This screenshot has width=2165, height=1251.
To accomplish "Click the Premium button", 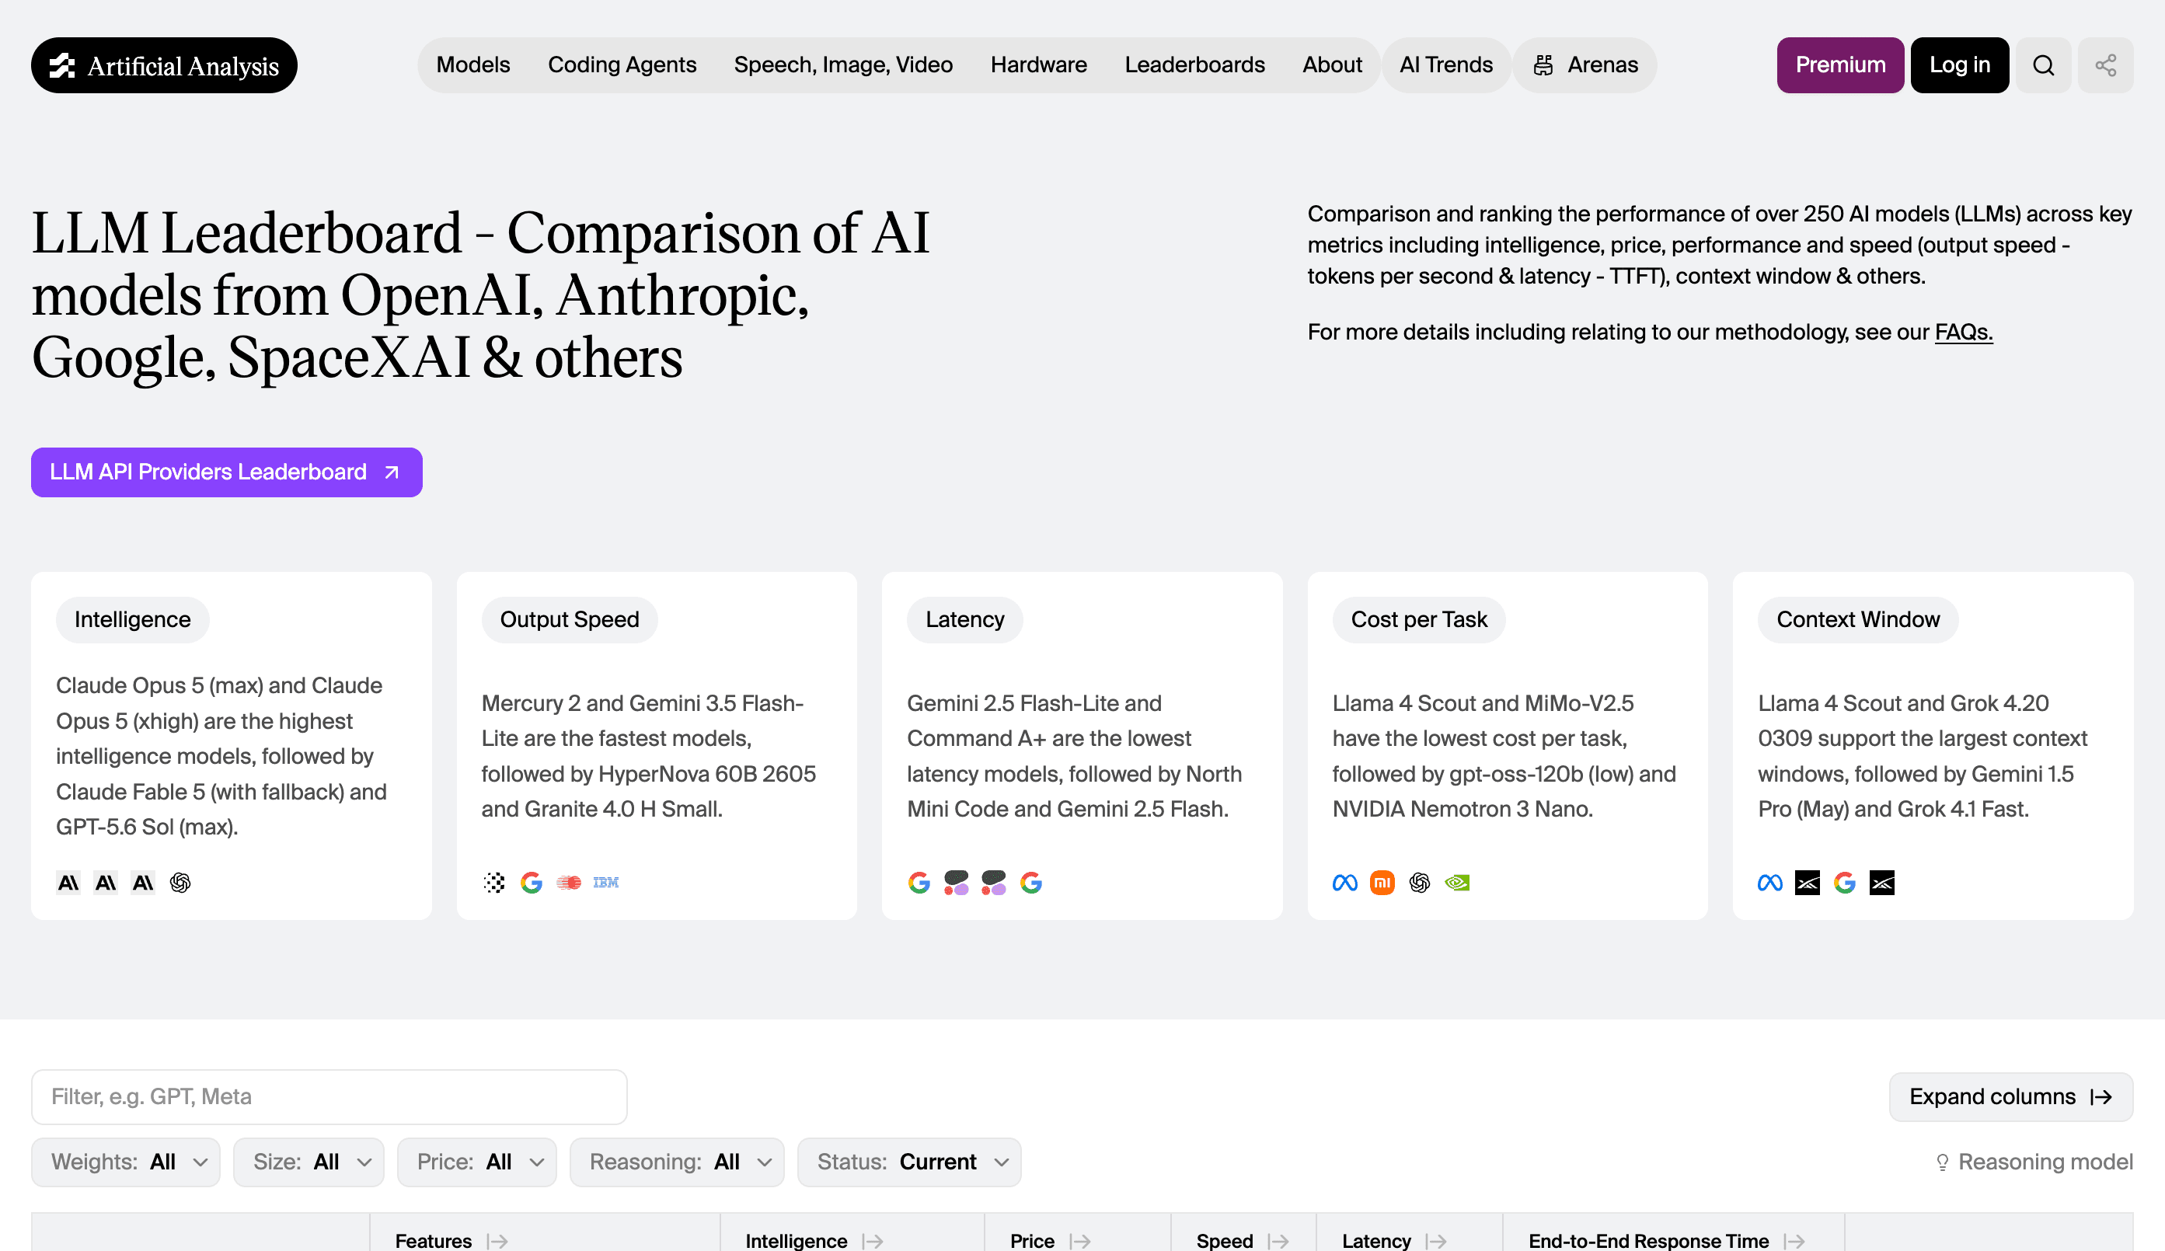I will (x=1840, y=65).
